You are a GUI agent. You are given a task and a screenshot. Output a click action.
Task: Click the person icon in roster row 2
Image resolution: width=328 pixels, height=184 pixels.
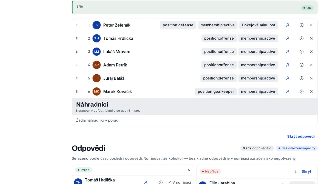coord(288,38)
